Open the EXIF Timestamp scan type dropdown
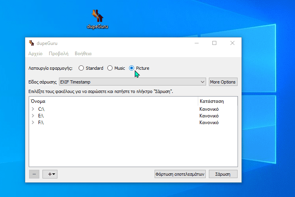295x197 pixels. 133,82
